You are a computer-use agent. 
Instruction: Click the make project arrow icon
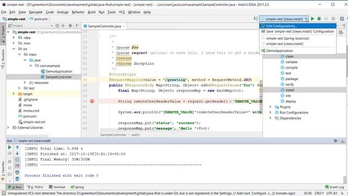point(256,19)
